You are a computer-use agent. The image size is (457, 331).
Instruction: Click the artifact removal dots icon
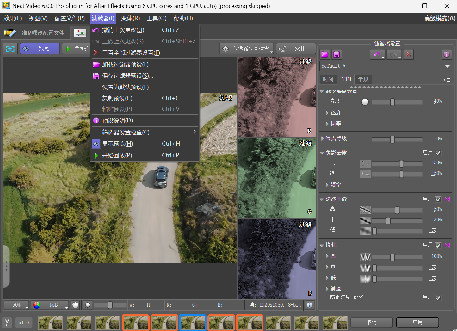(x=365, y=163)
